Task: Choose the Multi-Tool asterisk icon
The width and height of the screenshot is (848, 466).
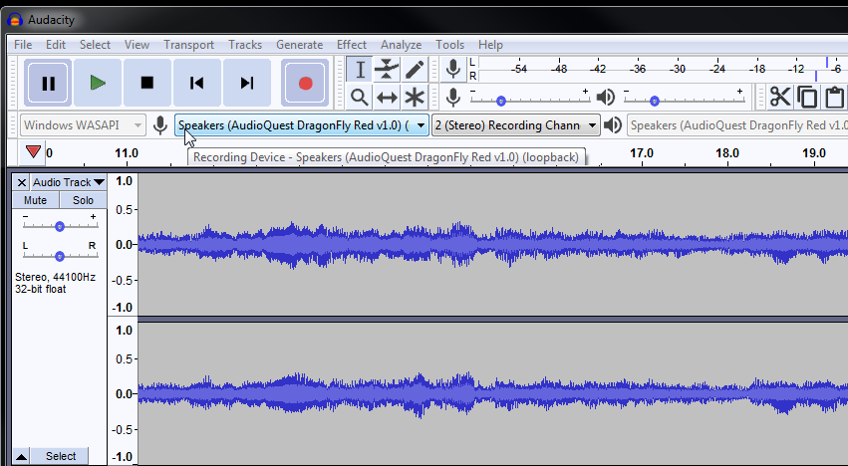Action: click(x=415, y=98)
